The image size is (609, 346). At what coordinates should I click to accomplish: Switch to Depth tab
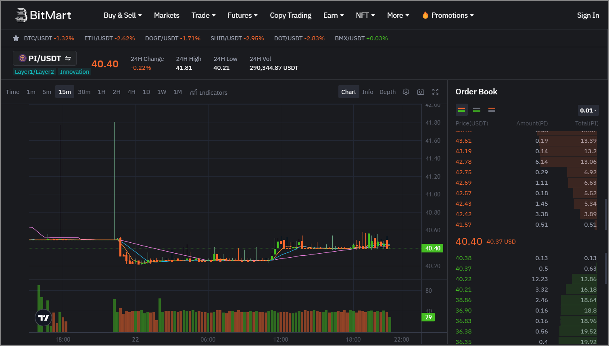pos(388,92)
